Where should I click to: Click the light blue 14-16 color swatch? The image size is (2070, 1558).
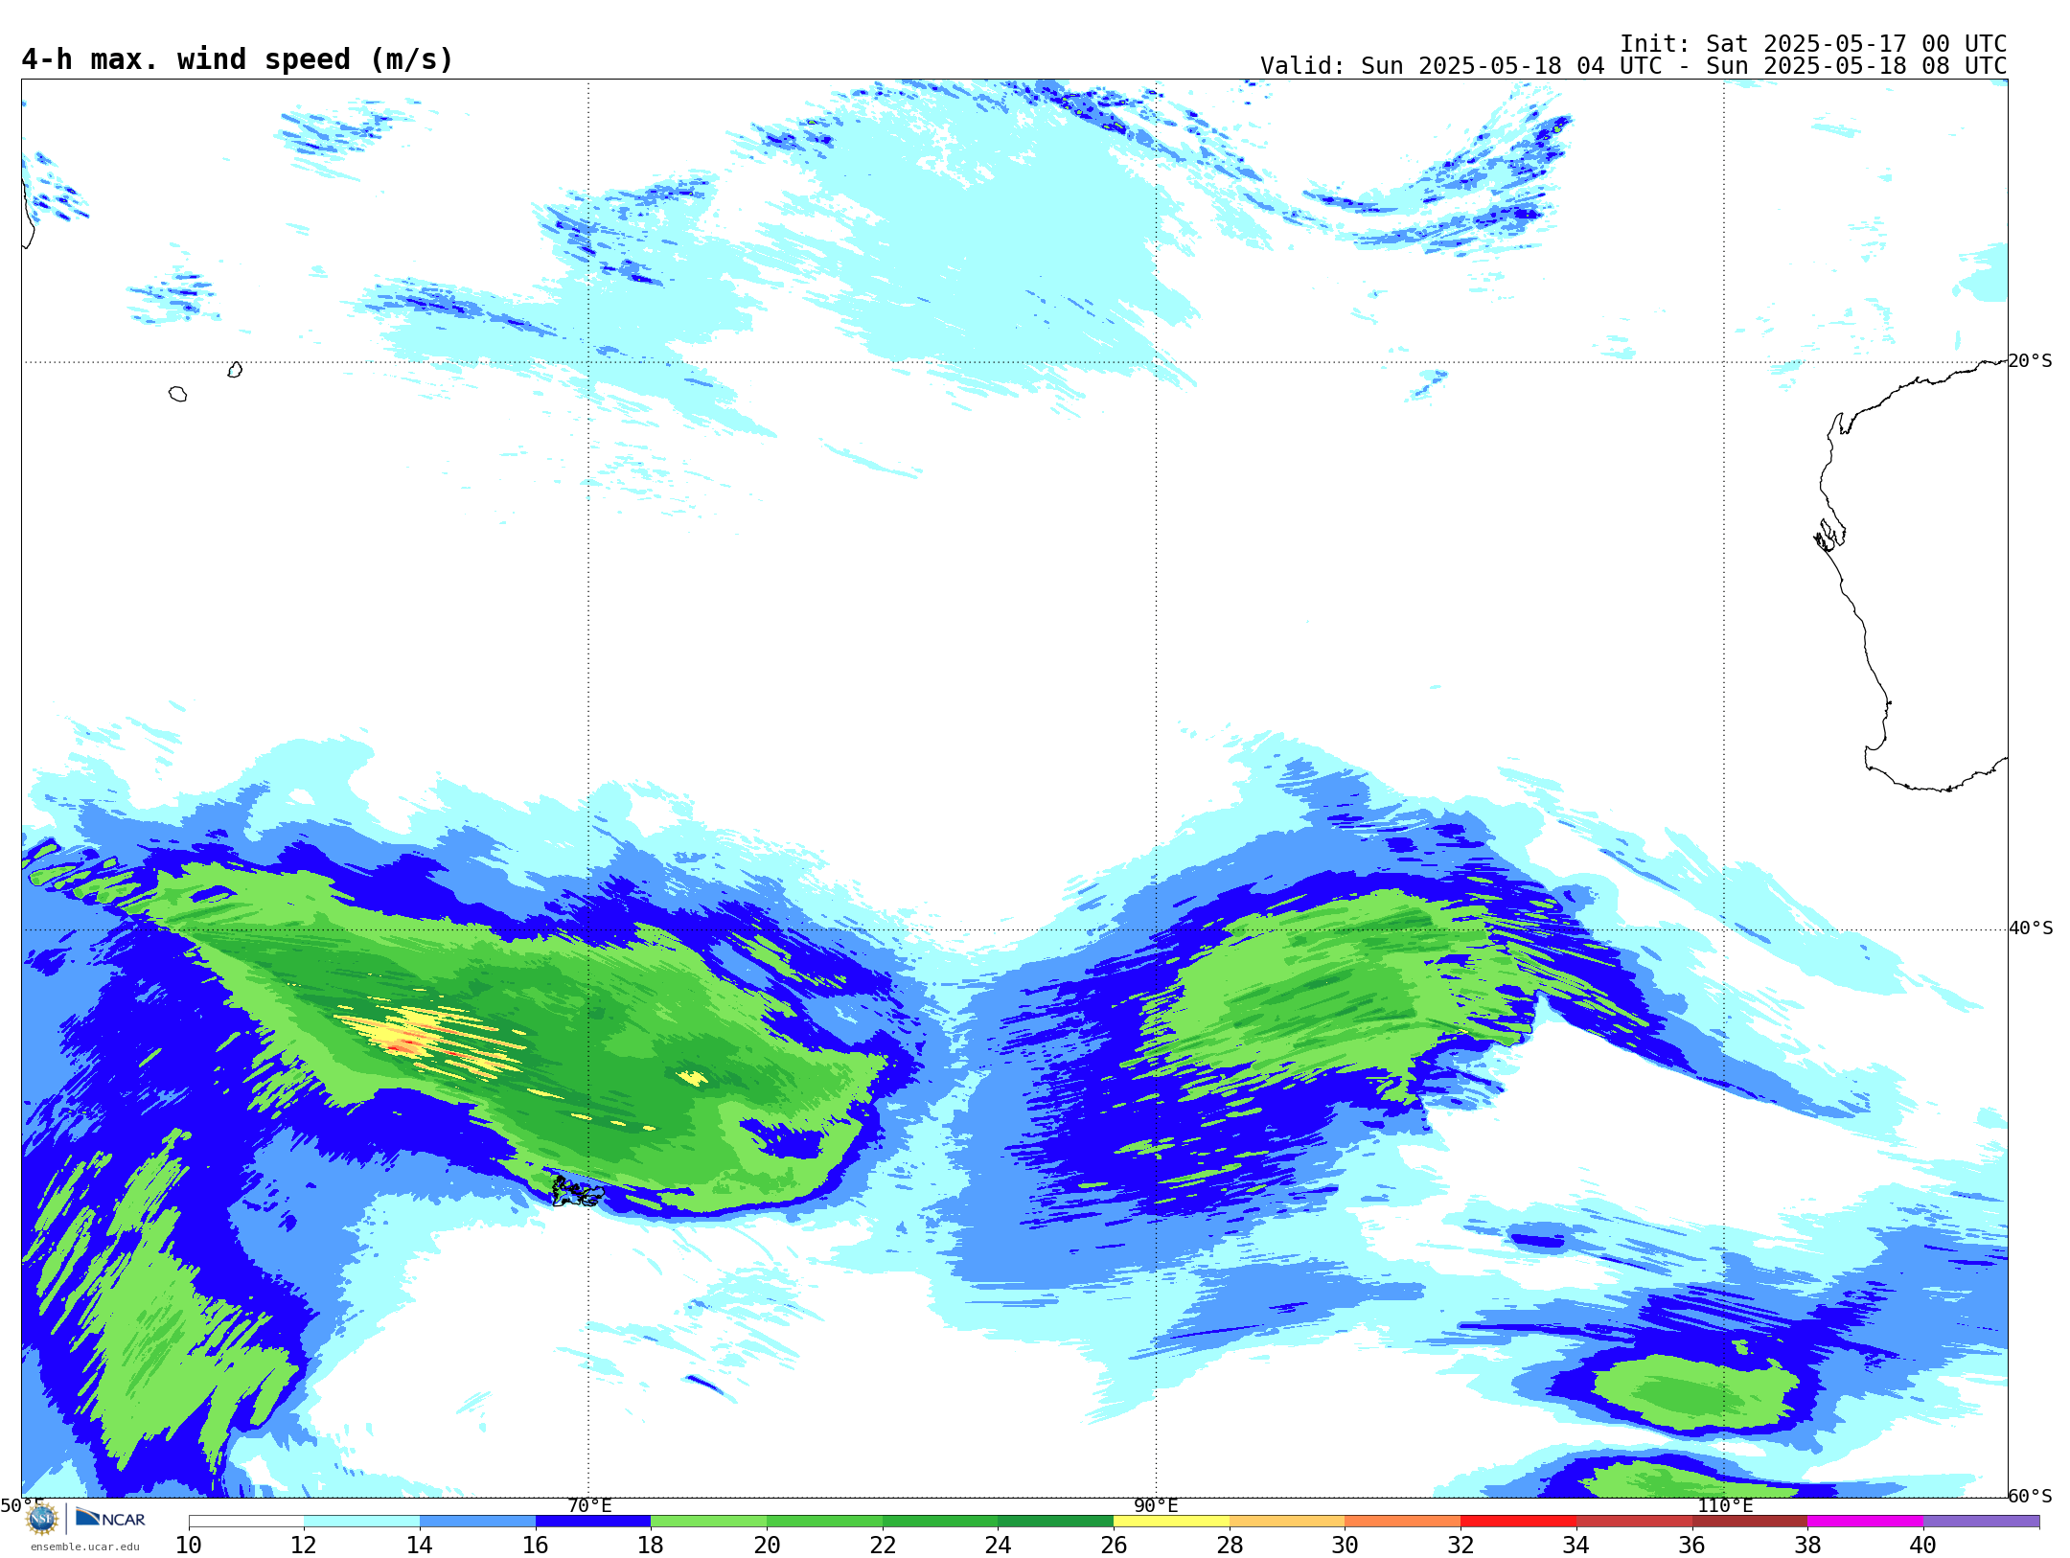[477, 1521]
